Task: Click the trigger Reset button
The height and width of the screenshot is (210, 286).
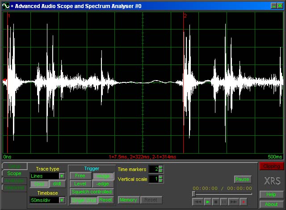Action: pyautogui.click(x=106, y=200)
